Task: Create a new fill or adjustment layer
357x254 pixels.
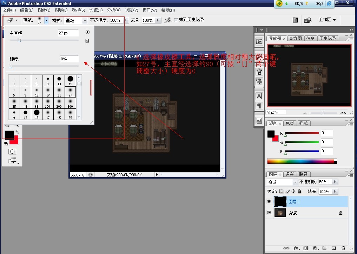Action: pos(315,248)
